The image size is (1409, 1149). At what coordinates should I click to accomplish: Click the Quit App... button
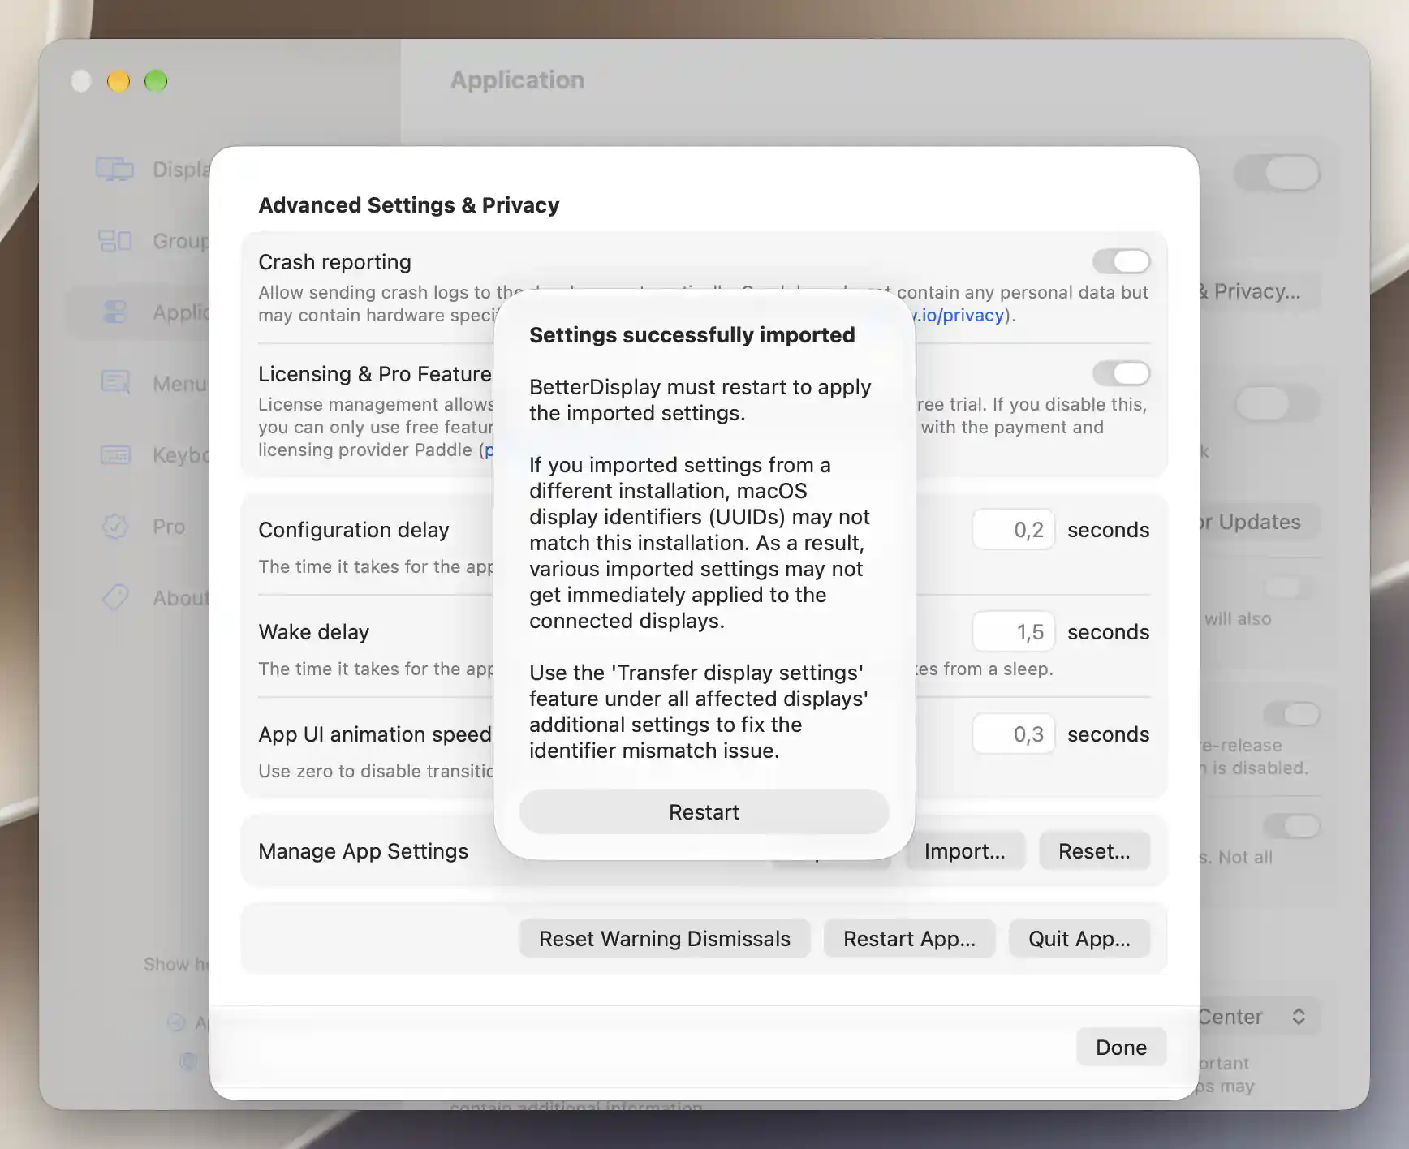click(1079, 939)
